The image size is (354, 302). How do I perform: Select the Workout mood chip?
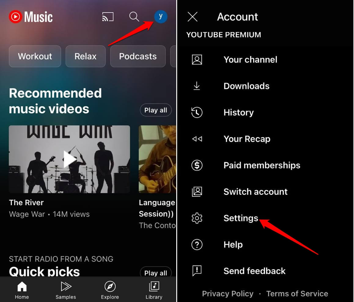tap(35, 56)
